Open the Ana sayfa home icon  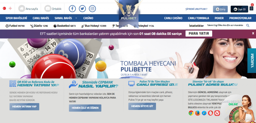[x=22, y=8]
